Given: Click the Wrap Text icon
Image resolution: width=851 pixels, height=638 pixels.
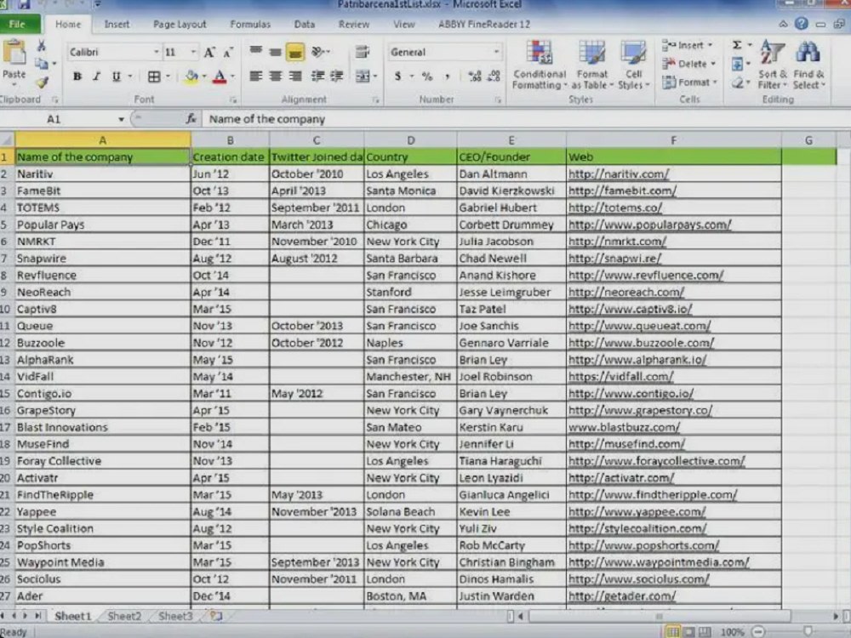Looking at the screenshot, I should (362, 52).
